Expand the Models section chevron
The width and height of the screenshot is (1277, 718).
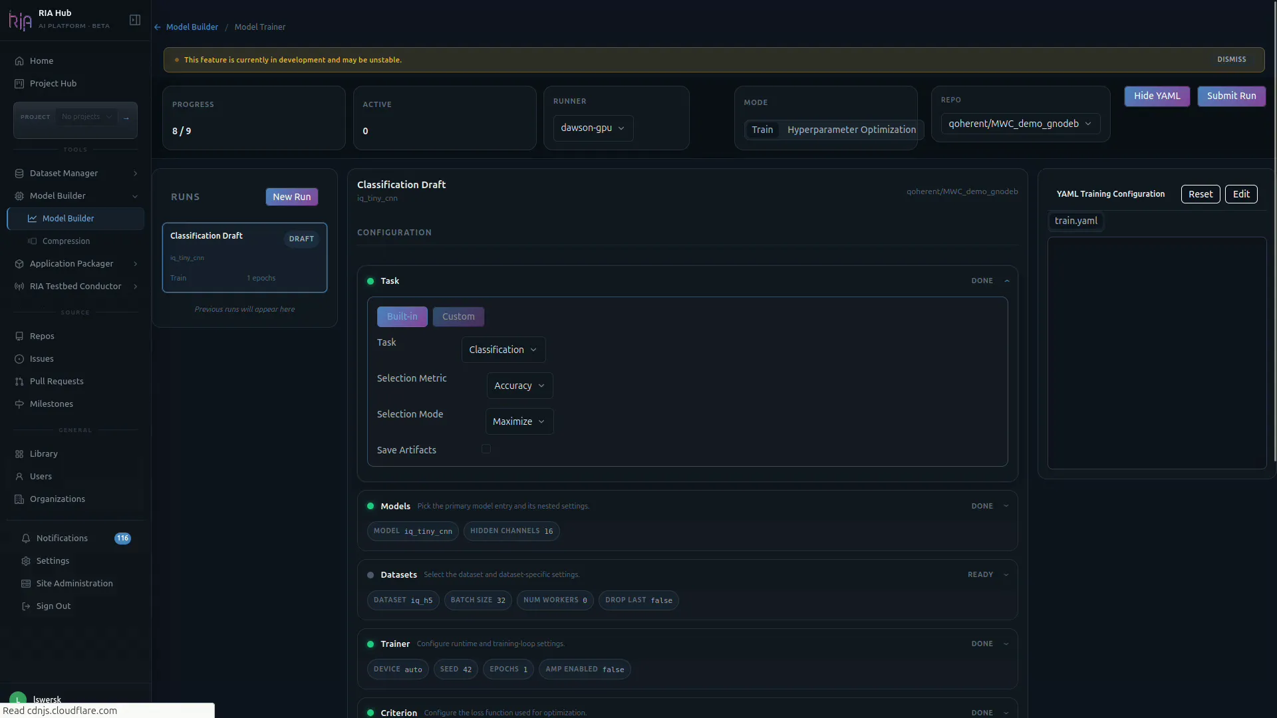click(1006, 507)
